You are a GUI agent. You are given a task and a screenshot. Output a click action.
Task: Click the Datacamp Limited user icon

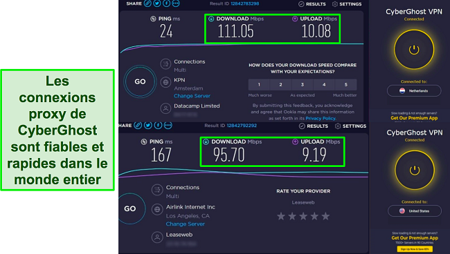pos(165,108)
